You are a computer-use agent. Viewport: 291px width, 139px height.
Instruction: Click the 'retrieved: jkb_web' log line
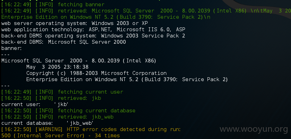point(58,117)
